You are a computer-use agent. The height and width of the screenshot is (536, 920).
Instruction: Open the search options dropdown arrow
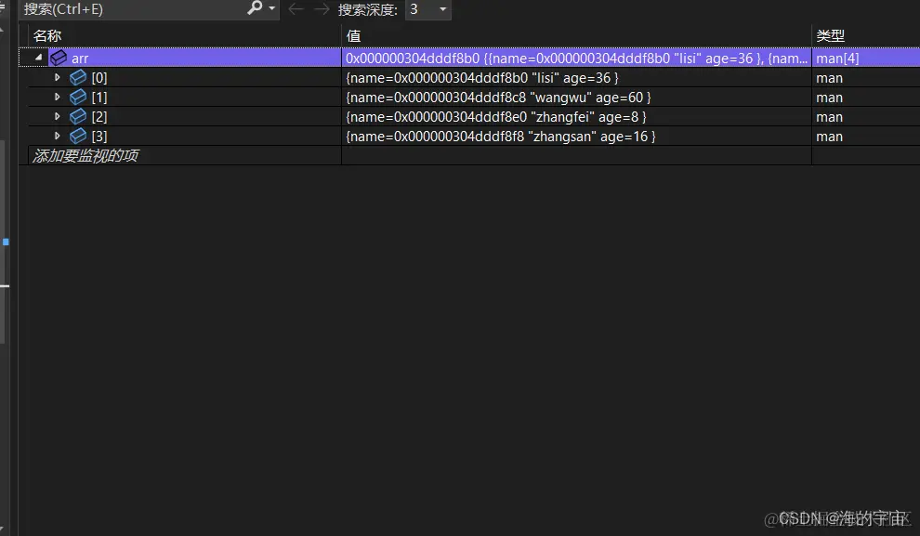(x=271, y=8)
